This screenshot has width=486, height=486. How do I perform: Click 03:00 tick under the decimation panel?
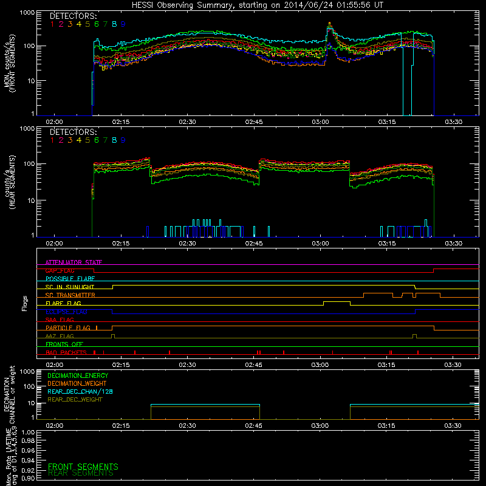320,426
